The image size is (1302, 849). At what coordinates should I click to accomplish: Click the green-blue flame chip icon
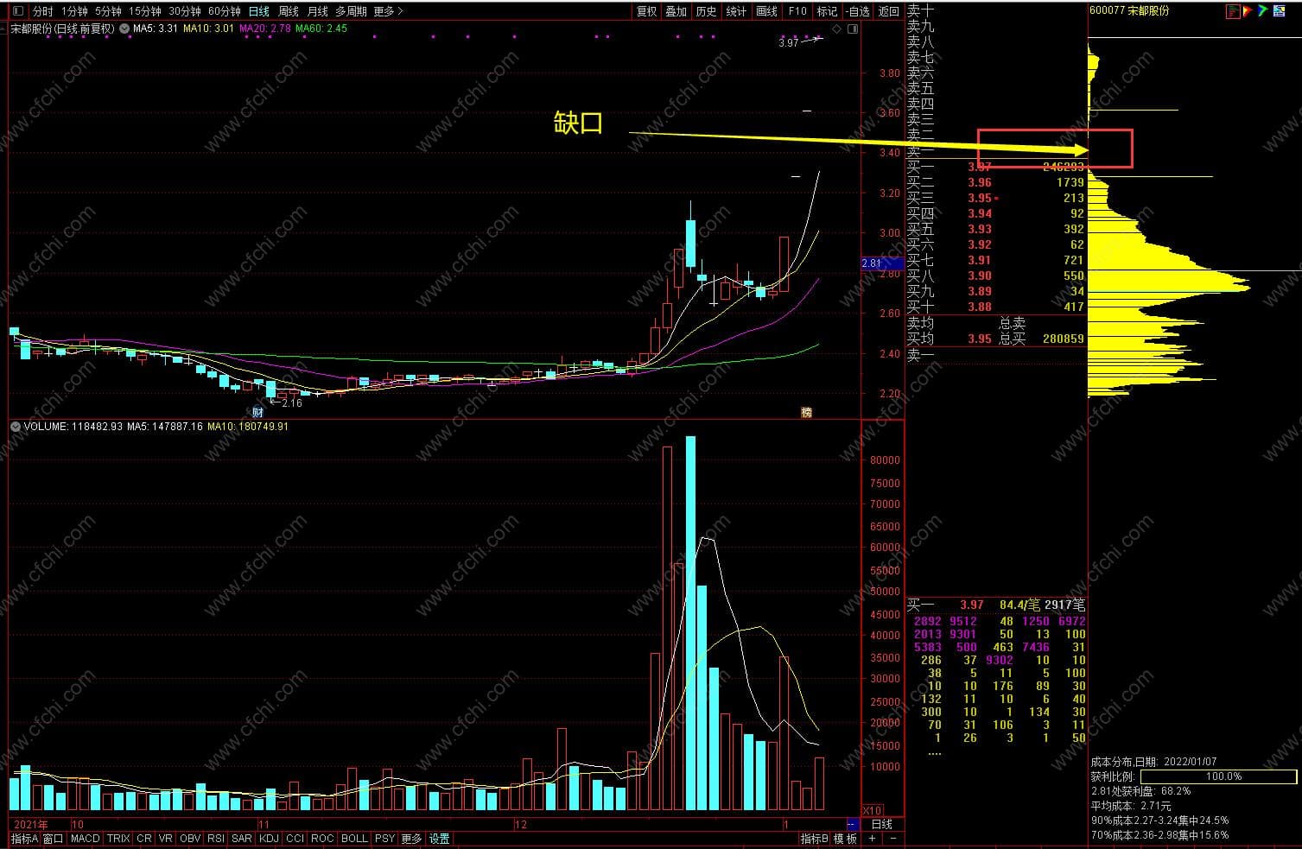pos(1262,11)
